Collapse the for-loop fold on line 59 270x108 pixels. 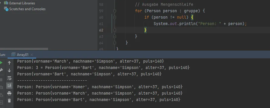pyautogui.click(x=115, y=11)
